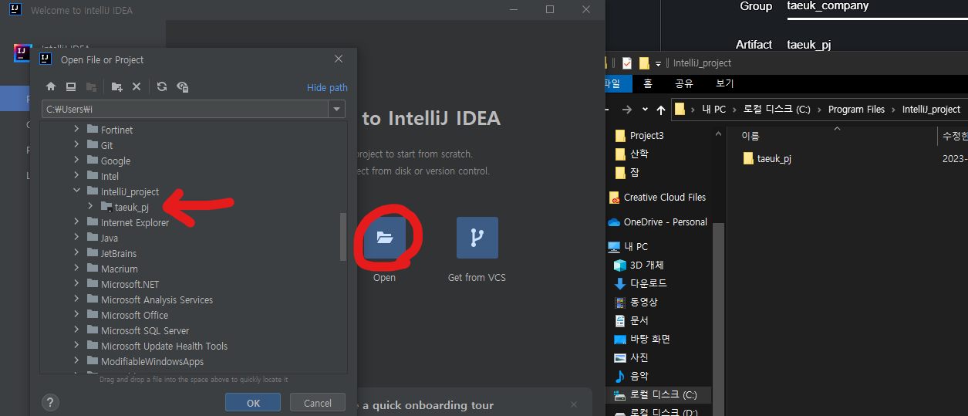Select Macrium folder in file tree
The height and width of the screenshot is (416, 968).
[x=120, y=269]
